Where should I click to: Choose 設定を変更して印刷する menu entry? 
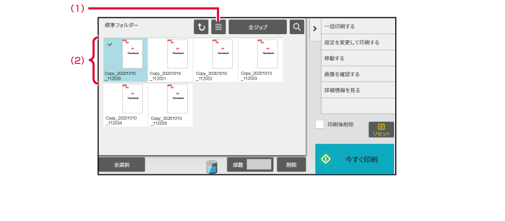coord(358,42)
